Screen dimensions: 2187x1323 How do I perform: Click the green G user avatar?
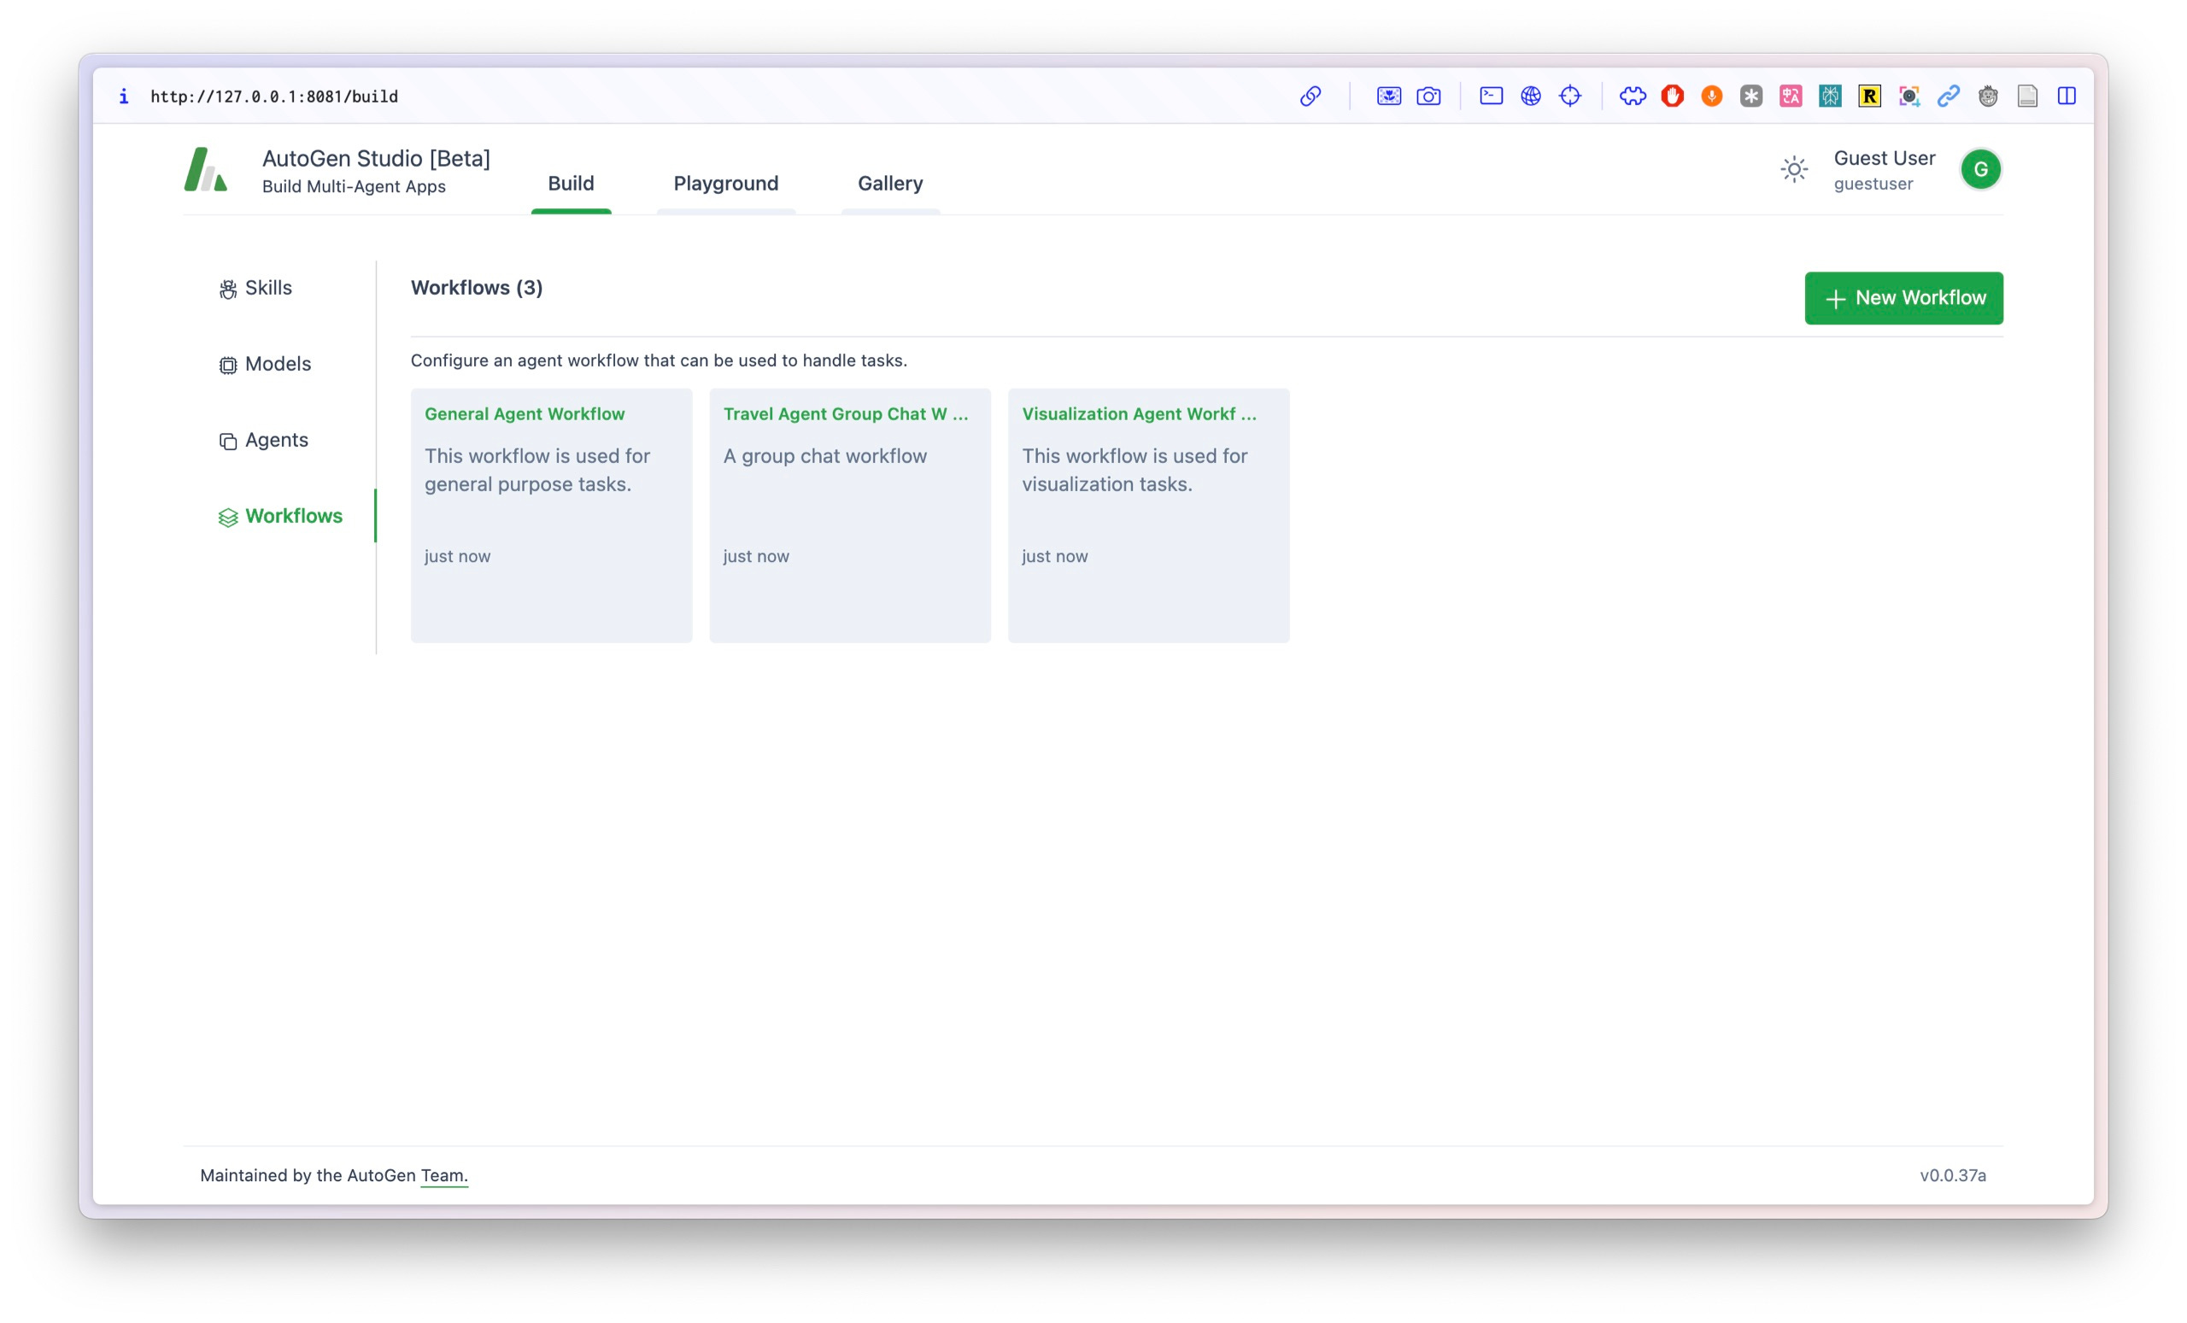click(x=1980, y=169)
